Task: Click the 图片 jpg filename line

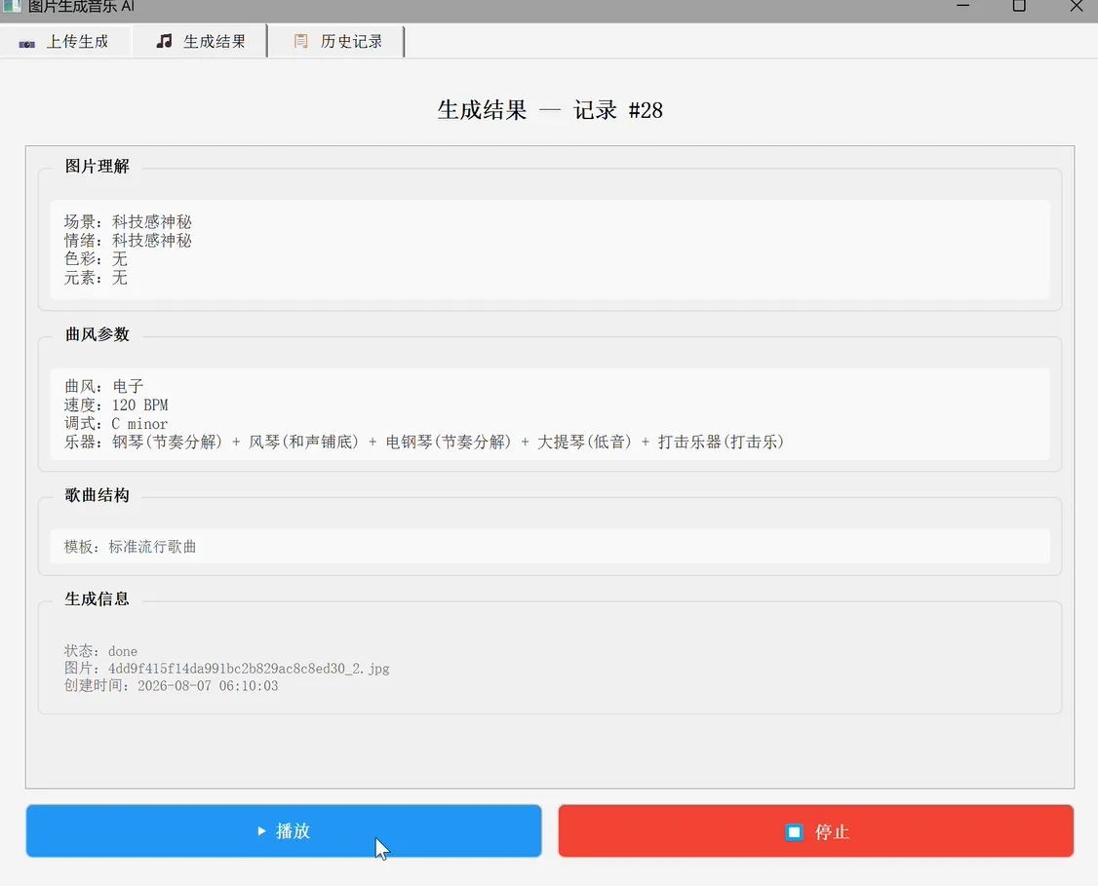Action: (227, 669)
